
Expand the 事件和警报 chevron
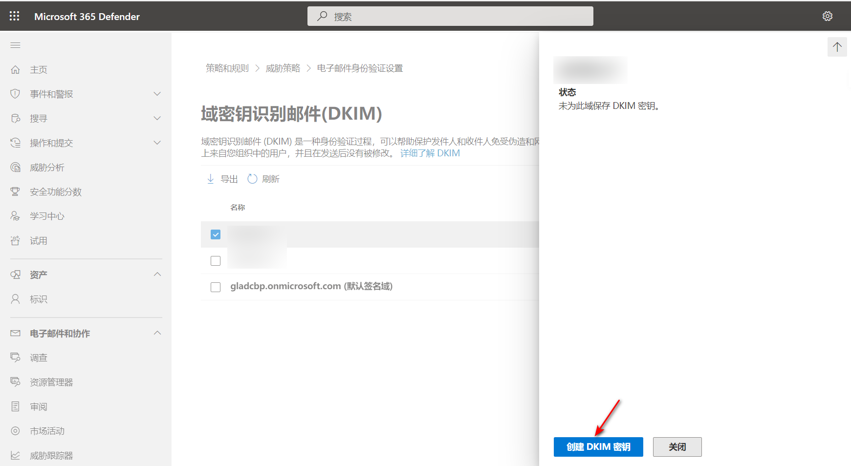[x=157, y=94]
